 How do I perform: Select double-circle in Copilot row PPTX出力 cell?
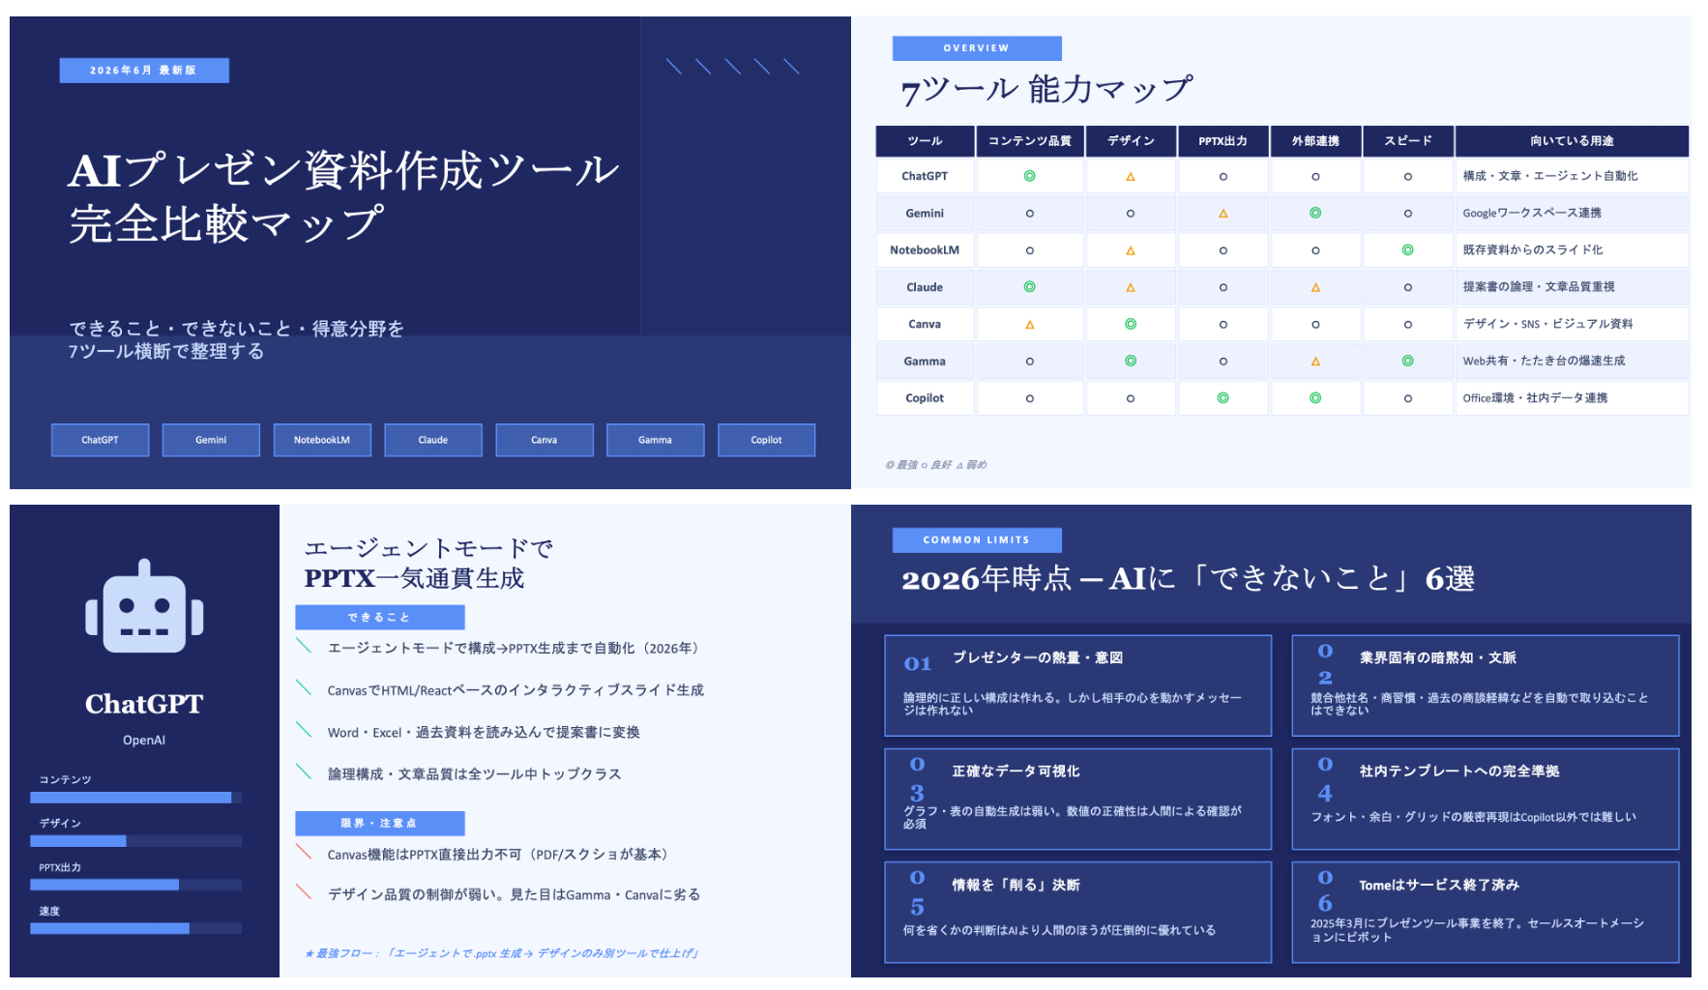pos(1222,397)
